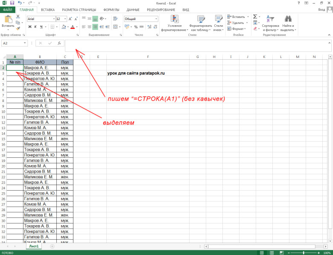Click the Paste clipboard icon
333x255 pixels.
(8, 19)
